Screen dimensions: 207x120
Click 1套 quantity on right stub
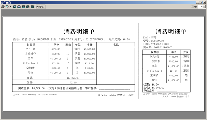185,80
